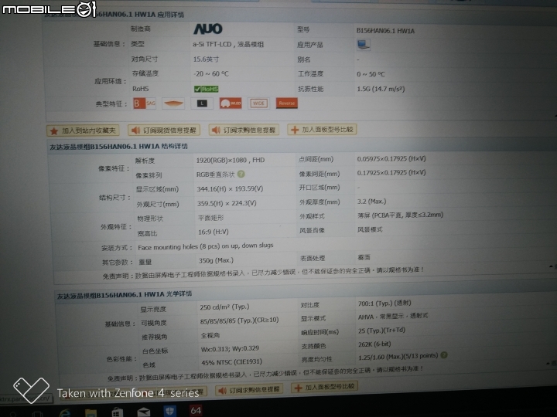Viewport: 557px width, 417px height.
Task: Click the 全视角 recommended viewing angle
Action: coord(210,334)
